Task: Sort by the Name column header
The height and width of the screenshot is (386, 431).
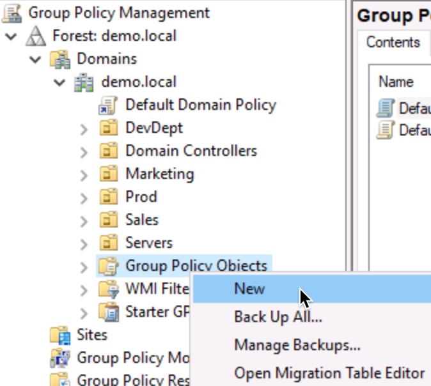Action: point(396,82)
